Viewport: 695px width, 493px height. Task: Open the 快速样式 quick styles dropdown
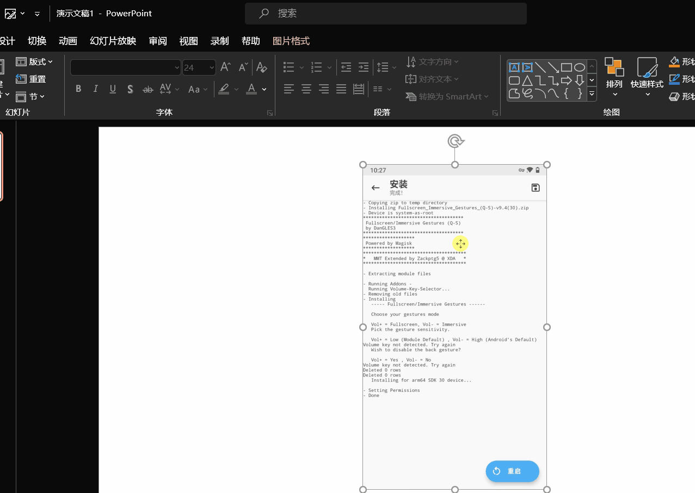coord(647,78)
